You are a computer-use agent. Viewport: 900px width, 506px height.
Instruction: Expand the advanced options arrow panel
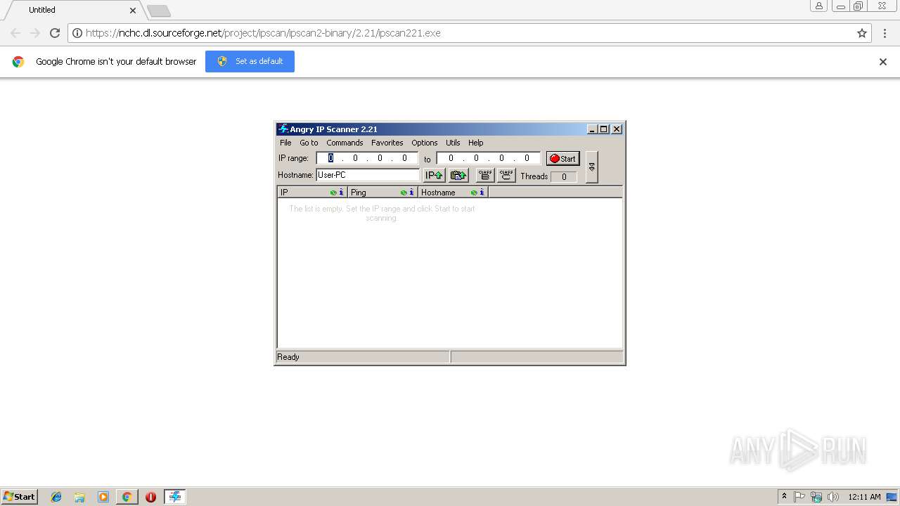(592, 167)
